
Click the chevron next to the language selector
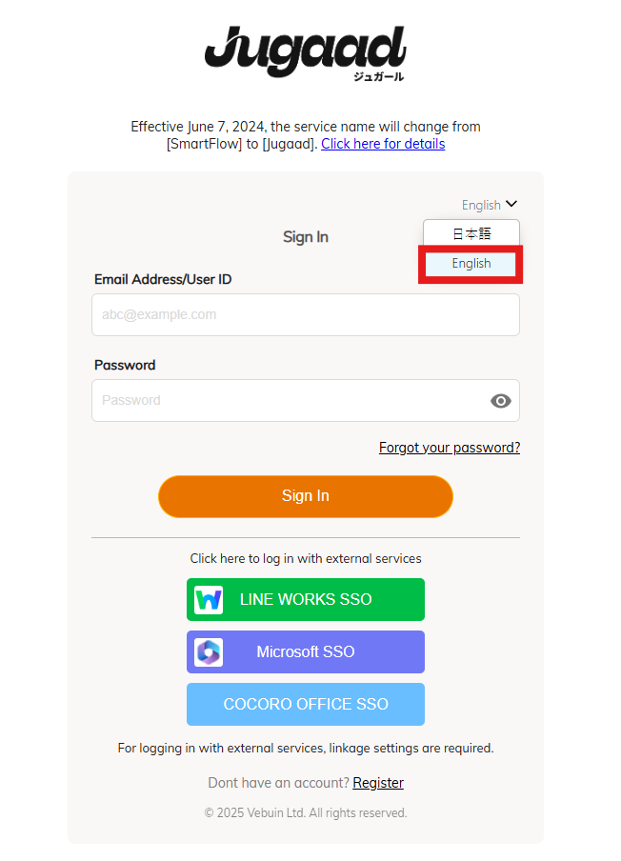[x=511, y=204]
